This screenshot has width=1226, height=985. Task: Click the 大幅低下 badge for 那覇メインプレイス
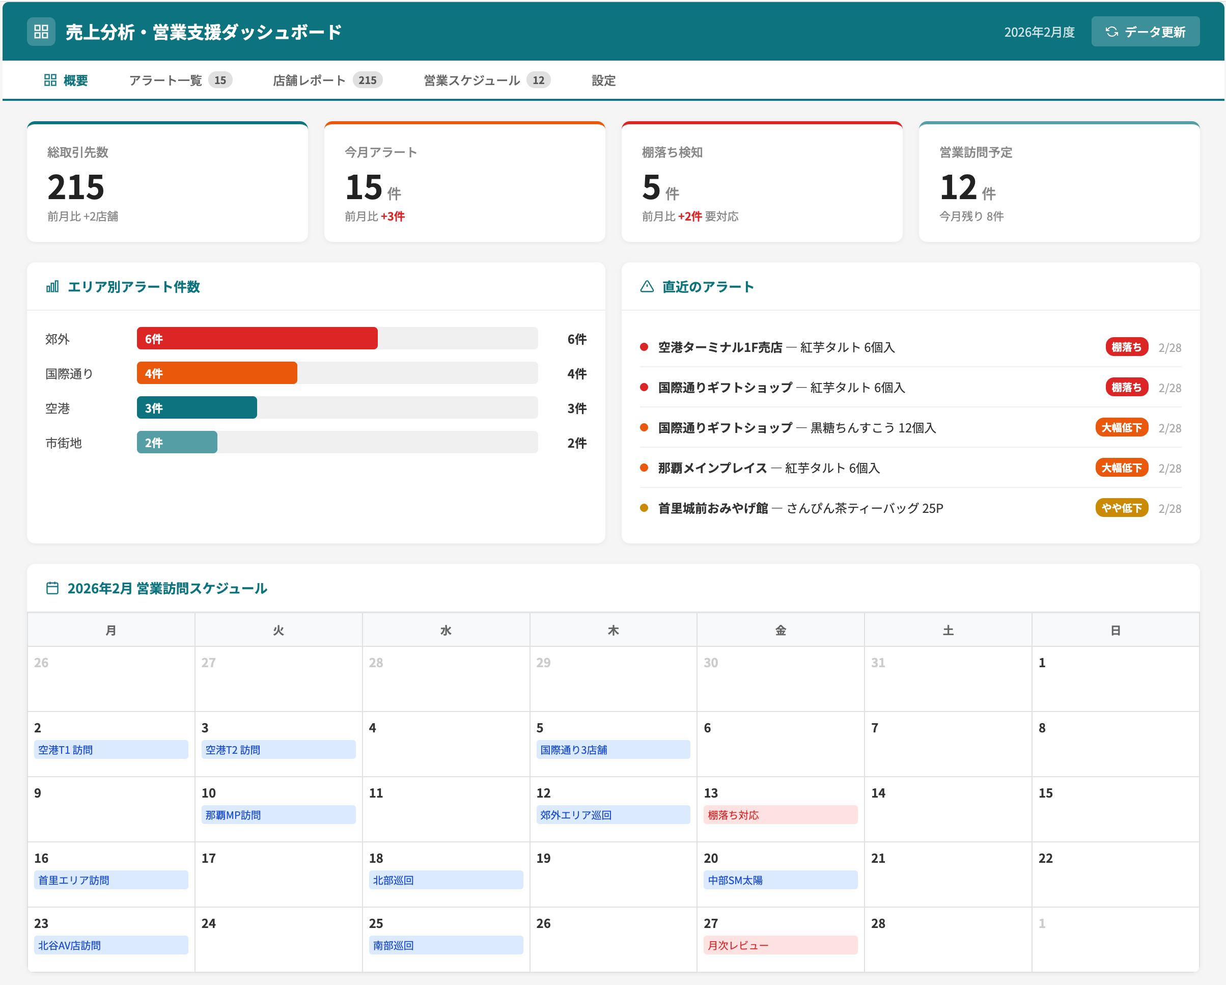(1121, 468)
